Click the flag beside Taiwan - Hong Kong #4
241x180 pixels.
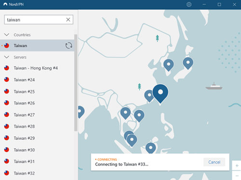click(x=7, y=68)
